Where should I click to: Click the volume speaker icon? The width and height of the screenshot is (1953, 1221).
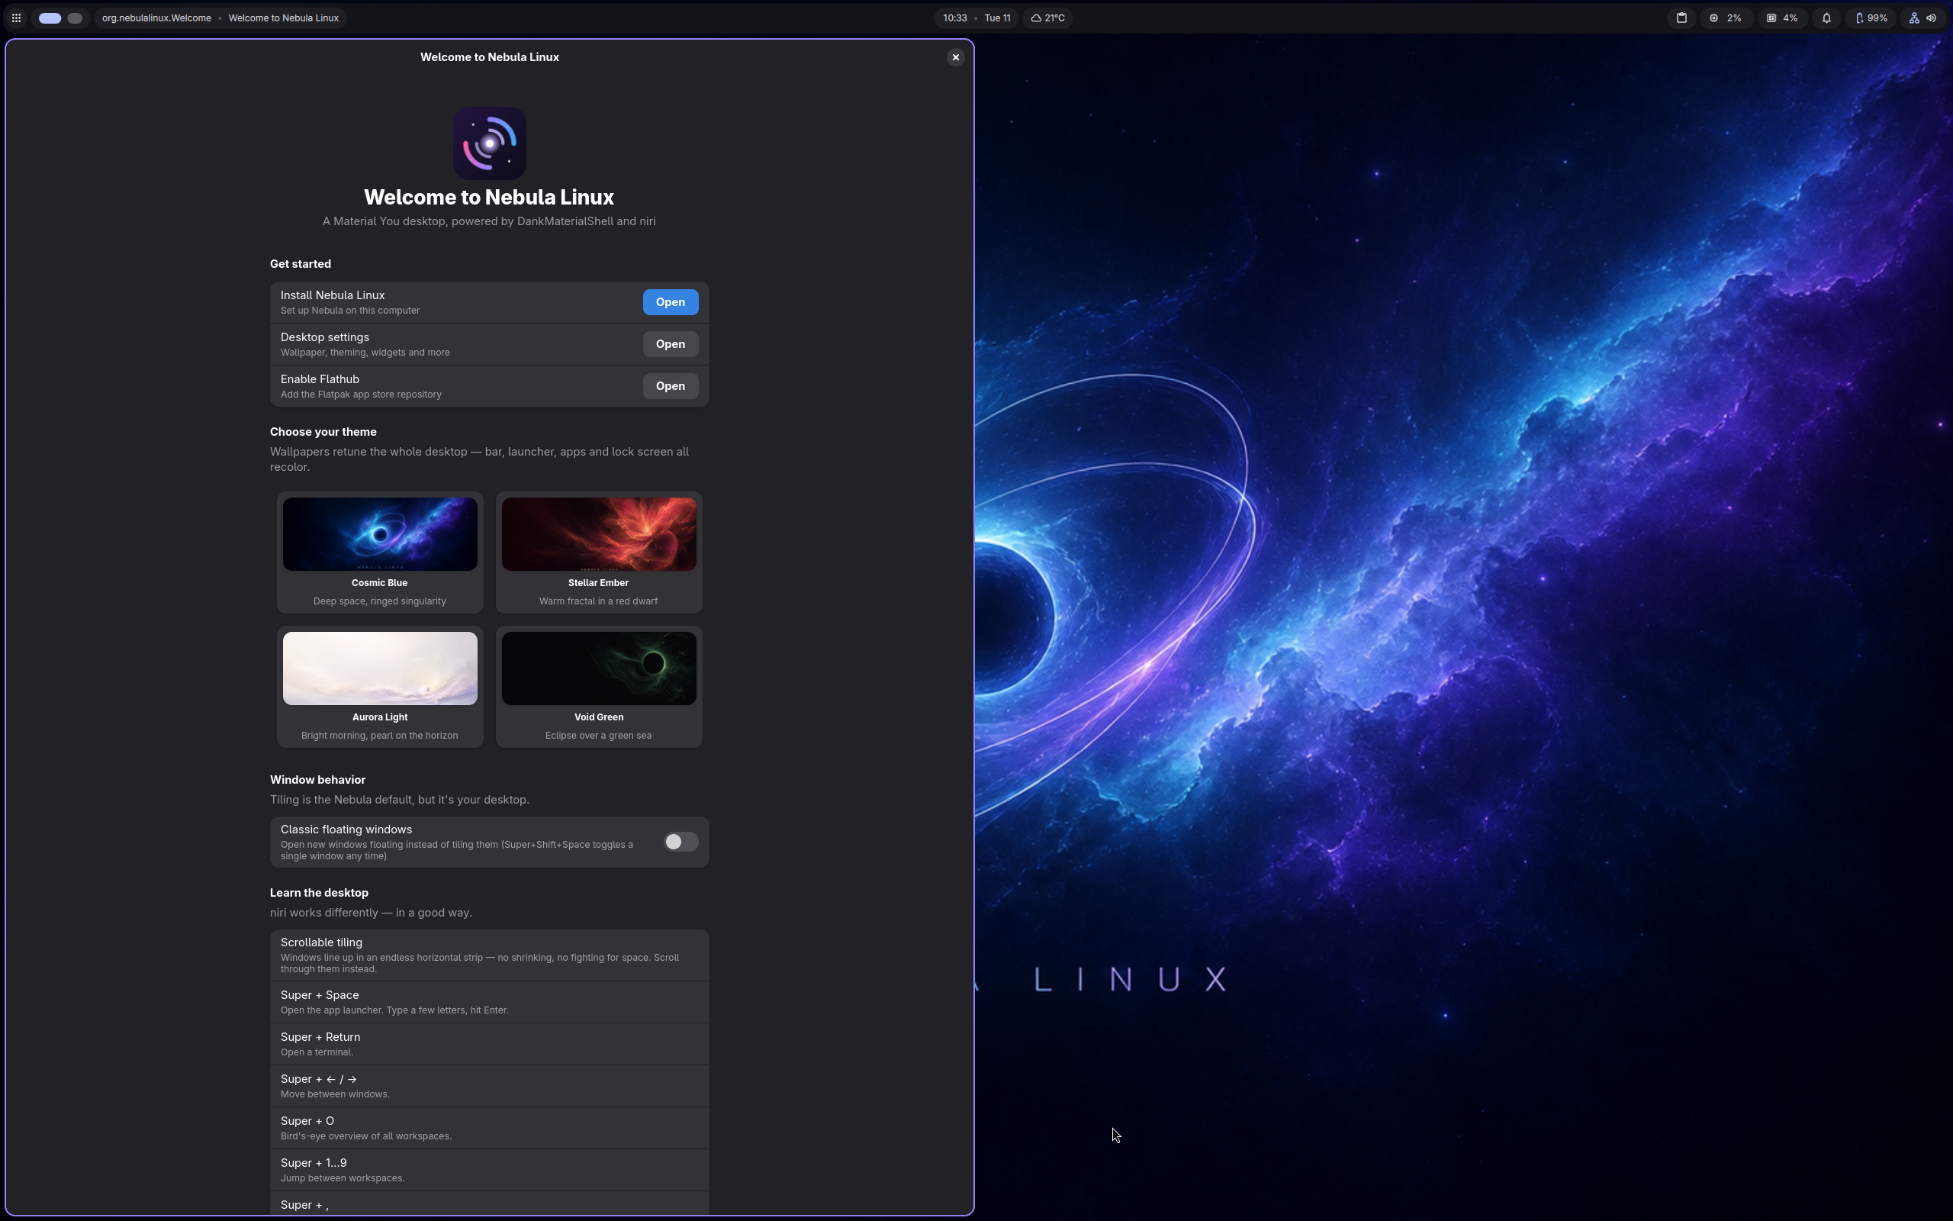1931,18
